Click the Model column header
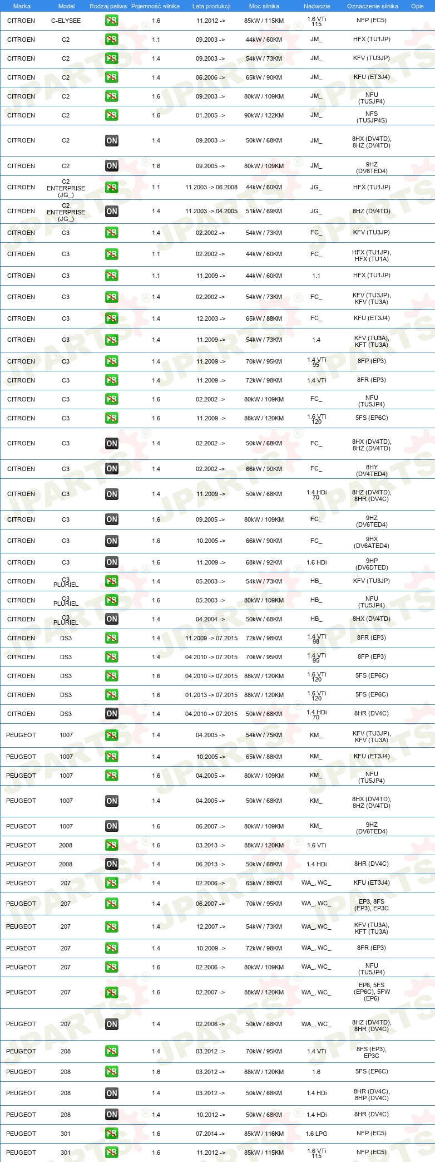This screenshot has width=435, height=1162. click(x=66, y=6)
